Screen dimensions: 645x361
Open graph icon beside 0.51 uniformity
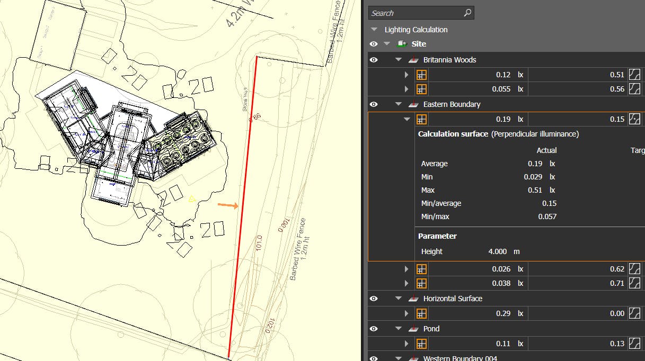click(x=634, y=75)
